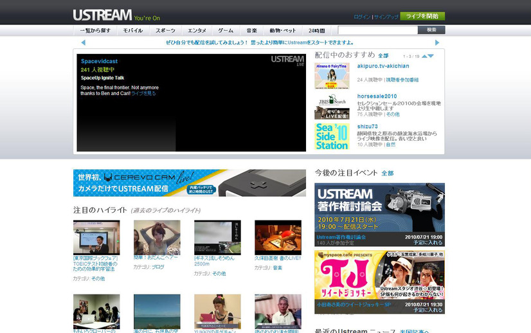Open the 流しそうめん 2500m highlight thumbnail

[x=217, y=237]
